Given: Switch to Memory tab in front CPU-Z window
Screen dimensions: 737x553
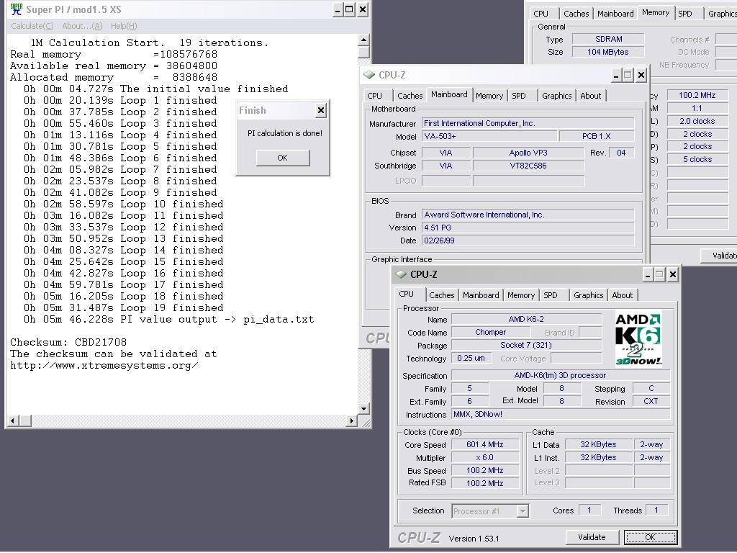Looking at the screenshot, I should coord(521,295).
